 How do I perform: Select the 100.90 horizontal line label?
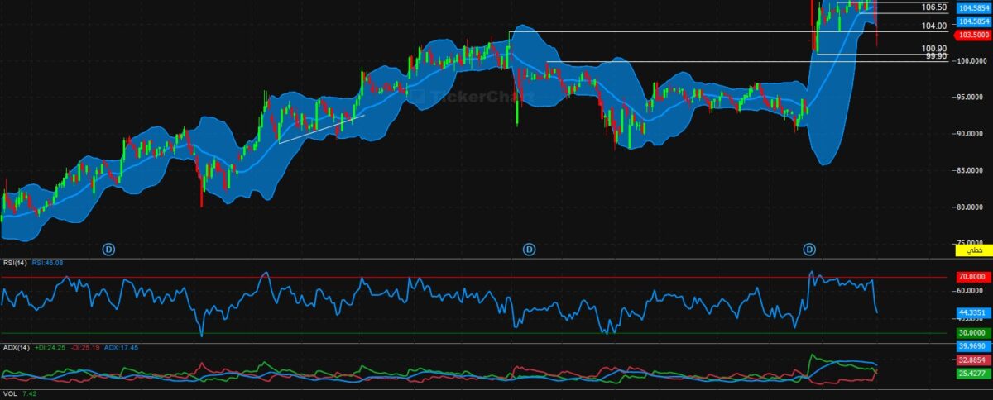(933, 49)
